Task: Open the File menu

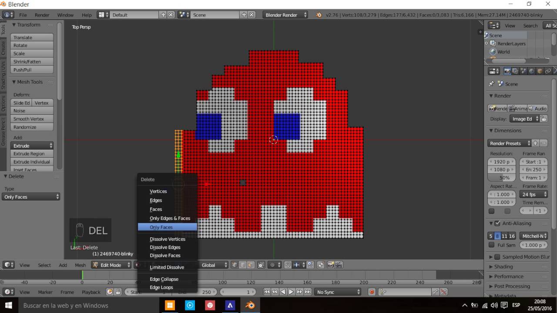Action: pyautogui.click(x=23, y=15)
